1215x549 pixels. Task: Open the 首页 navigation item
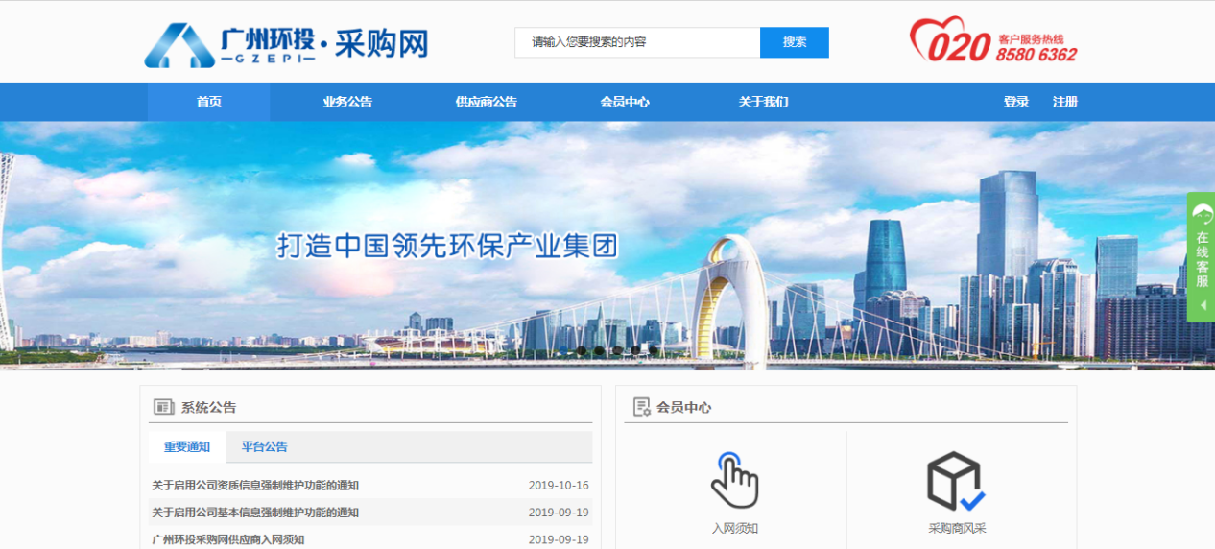click(x=208, y=102)
